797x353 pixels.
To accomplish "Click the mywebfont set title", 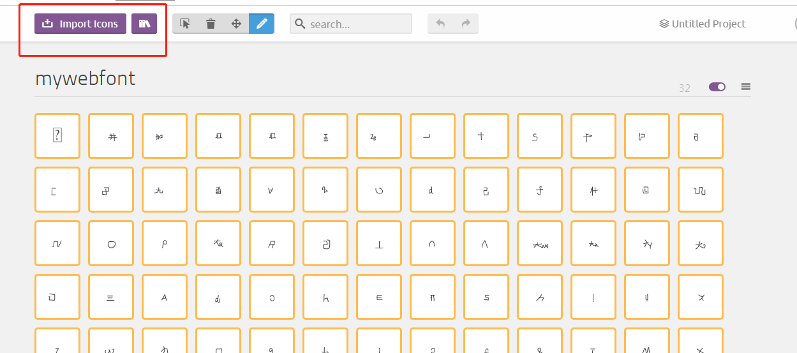I will [x=86, y=79].
